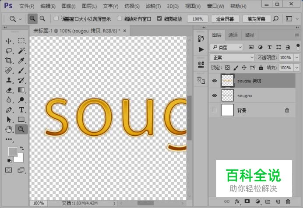Add a layer mask
303x208 pixels.
point(247,201)
